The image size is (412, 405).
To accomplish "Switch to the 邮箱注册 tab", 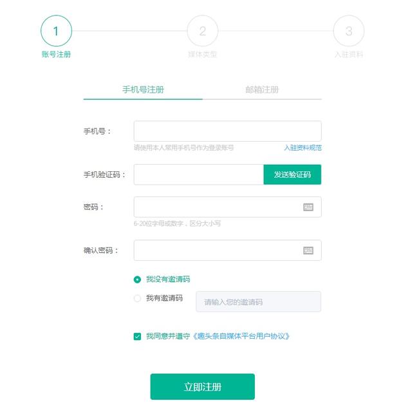I will (x=262, y=90).
